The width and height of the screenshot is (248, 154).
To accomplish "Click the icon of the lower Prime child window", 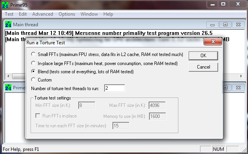I will 8,87.
